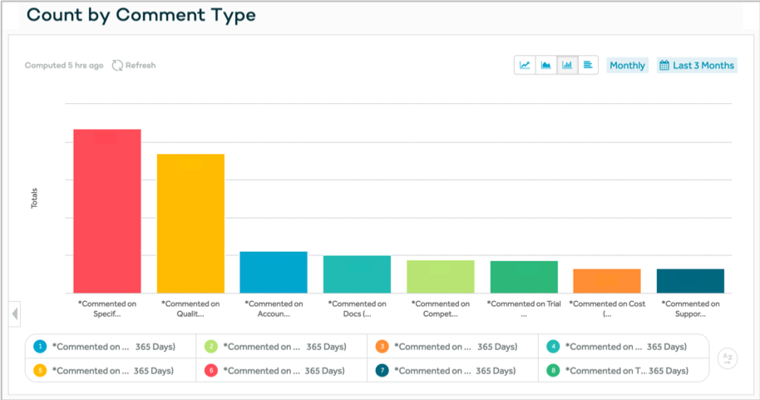Click legend series 6 red swatch
Viewport: 760px width, 400px height.
pyautogui.click(x=211, y=370)
